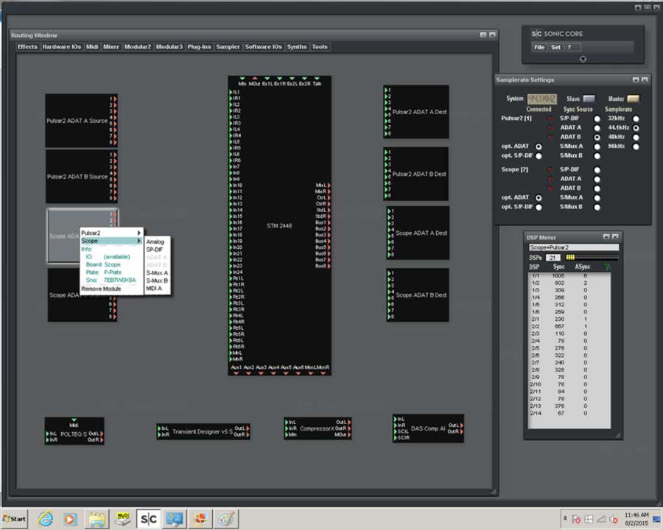Click the MixR output connector on STM 2448
663x530 pixels.
[329, 191]
